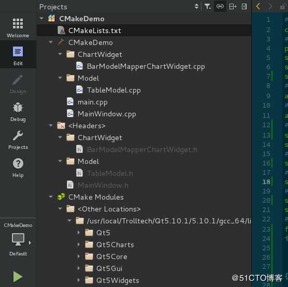
Task: Click the green Run button
Action: pos(18,276)
